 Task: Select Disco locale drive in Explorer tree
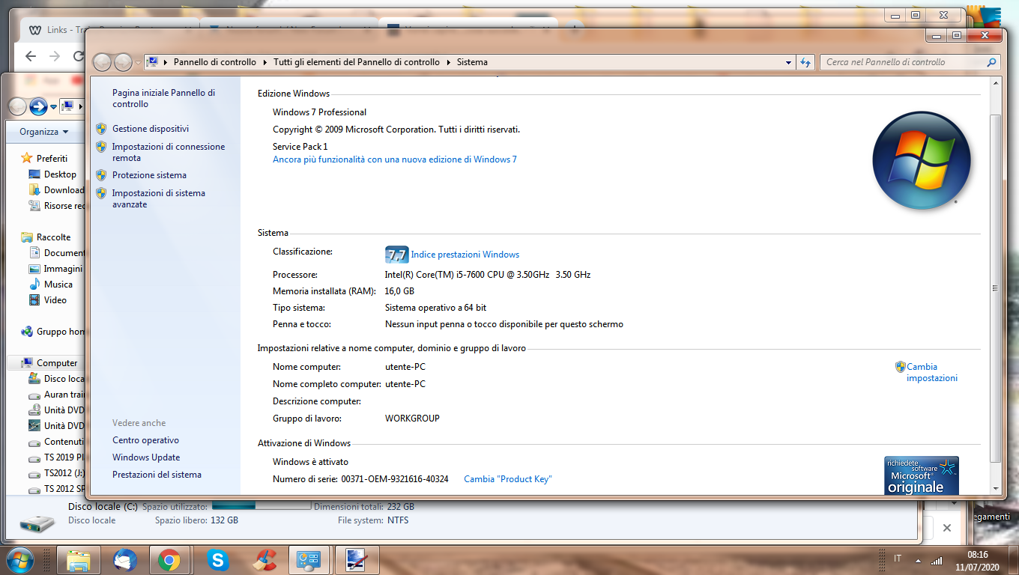click(x=57, y=378)
